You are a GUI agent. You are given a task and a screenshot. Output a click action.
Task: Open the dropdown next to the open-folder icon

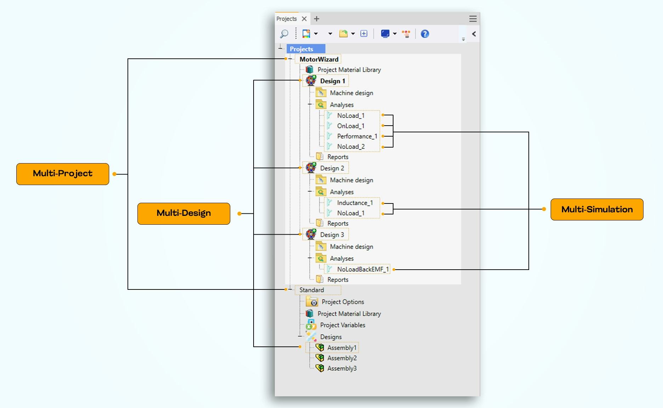[353, 34]
